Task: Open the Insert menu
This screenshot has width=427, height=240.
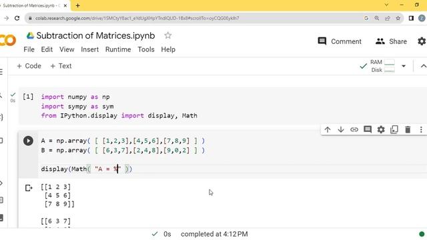Action: [x=89, y=49]
